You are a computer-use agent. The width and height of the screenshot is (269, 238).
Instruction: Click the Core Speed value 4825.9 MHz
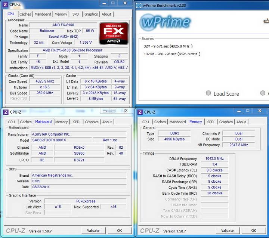click(45, 81)
